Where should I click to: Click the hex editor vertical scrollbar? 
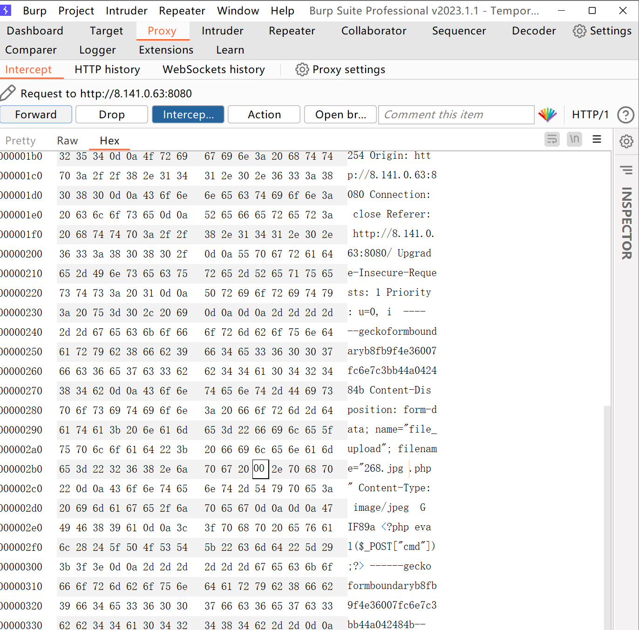607,517
